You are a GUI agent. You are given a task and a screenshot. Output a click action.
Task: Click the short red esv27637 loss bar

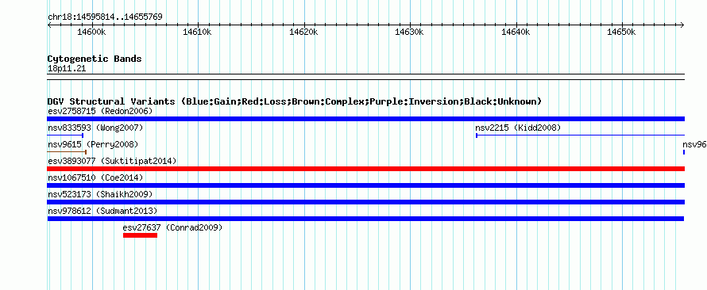(x=141, y=235)
